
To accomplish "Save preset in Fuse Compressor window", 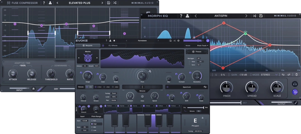I will 109,3.
